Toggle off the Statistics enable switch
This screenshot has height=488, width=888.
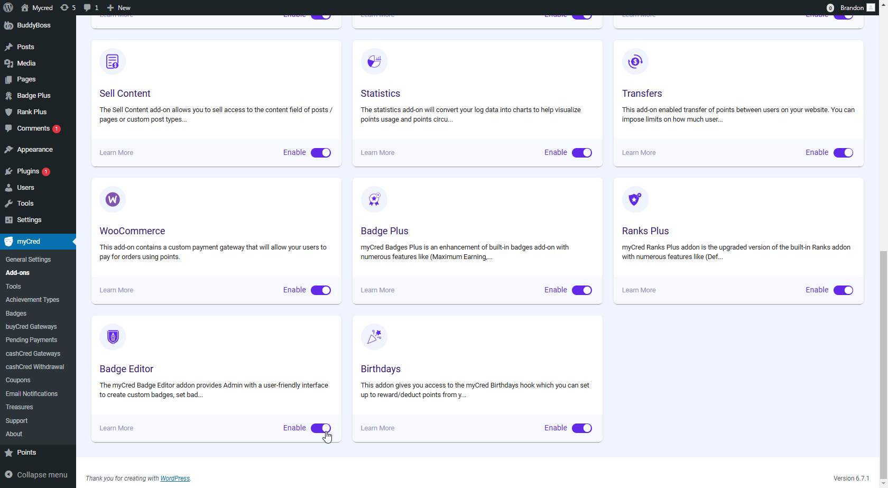pyautogui.click(x=582, y=152)
